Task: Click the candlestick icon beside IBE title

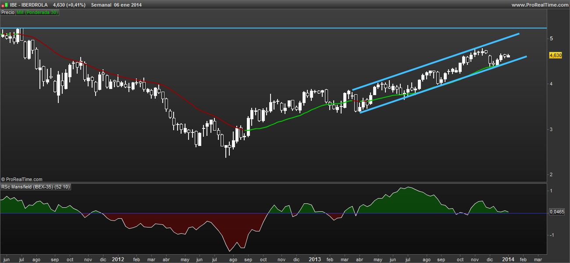Action: click(x=5, y=5)
